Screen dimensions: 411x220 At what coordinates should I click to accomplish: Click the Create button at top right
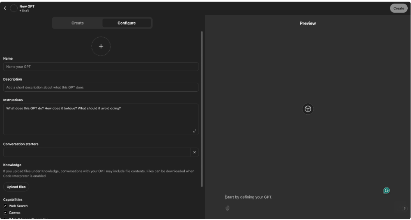point(399,8)
